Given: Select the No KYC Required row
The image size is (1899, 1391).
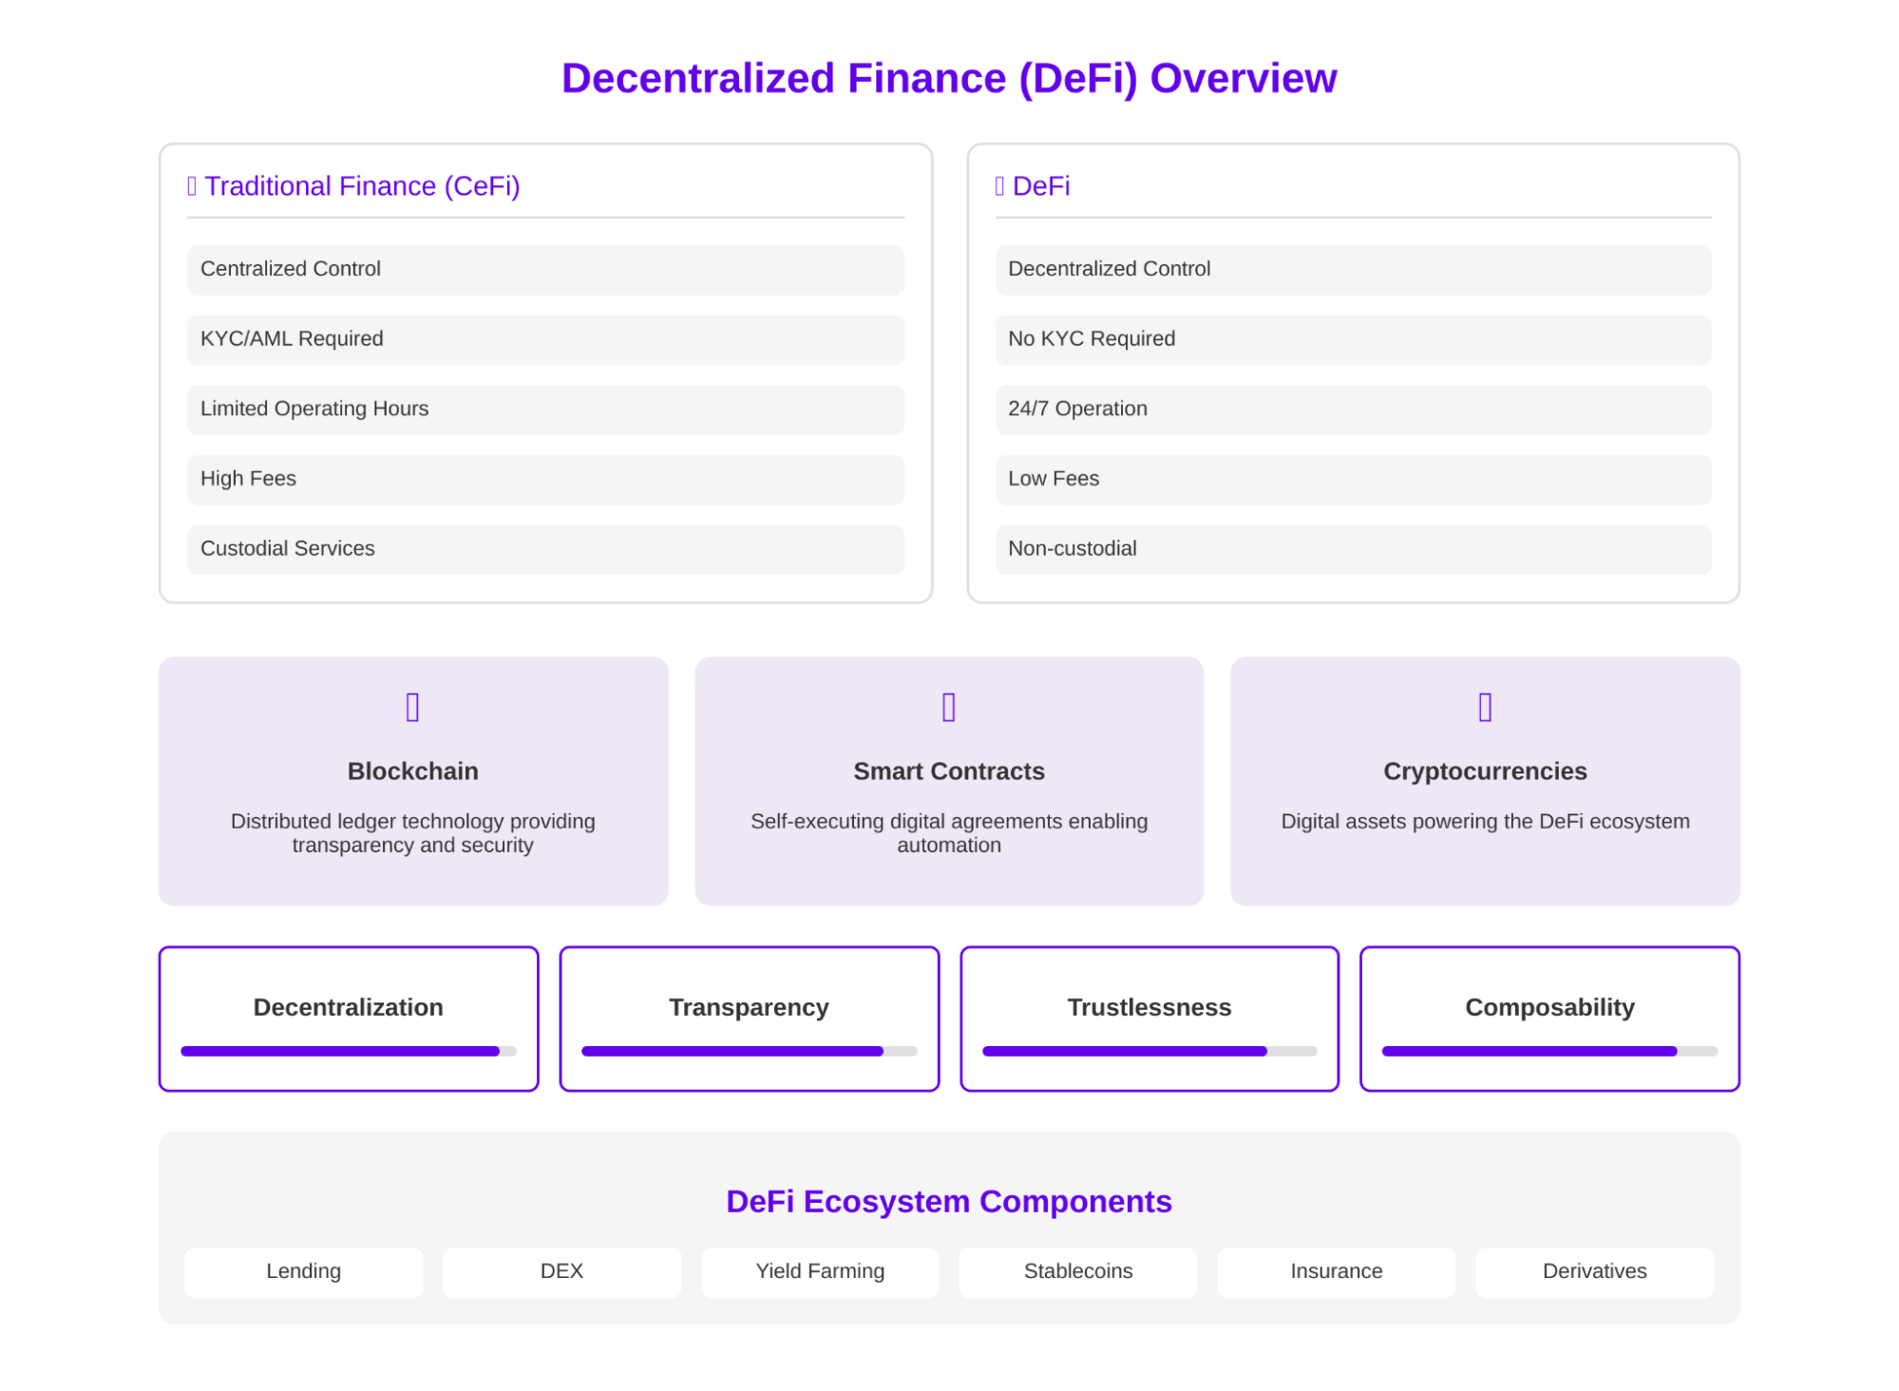Looking at the screenshot, I should click(1353, 339).
